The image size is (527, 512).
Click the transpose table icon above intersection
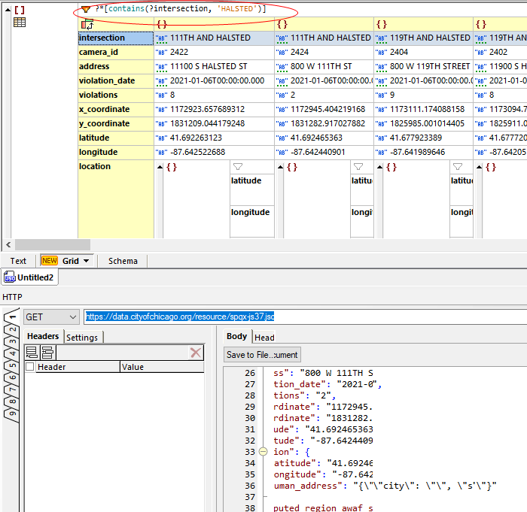[x=87, y=24]
